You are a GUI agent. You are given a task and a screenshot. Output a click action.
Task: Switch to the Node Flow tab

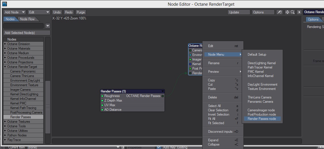(x=28, y=19)
